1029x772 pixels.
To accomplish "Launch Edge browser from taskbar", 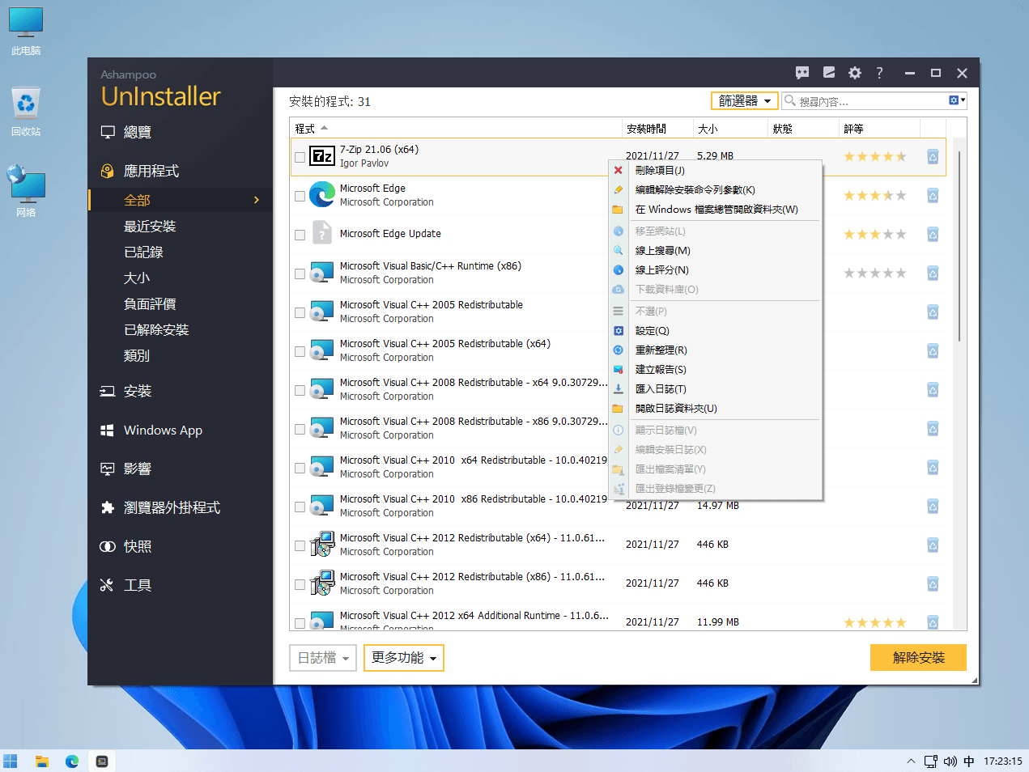I will (x=72, y=761).
